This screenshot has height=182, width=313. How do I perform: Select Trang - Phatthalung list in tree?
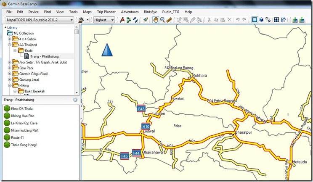pyautogui.click(x=45, y=56)
